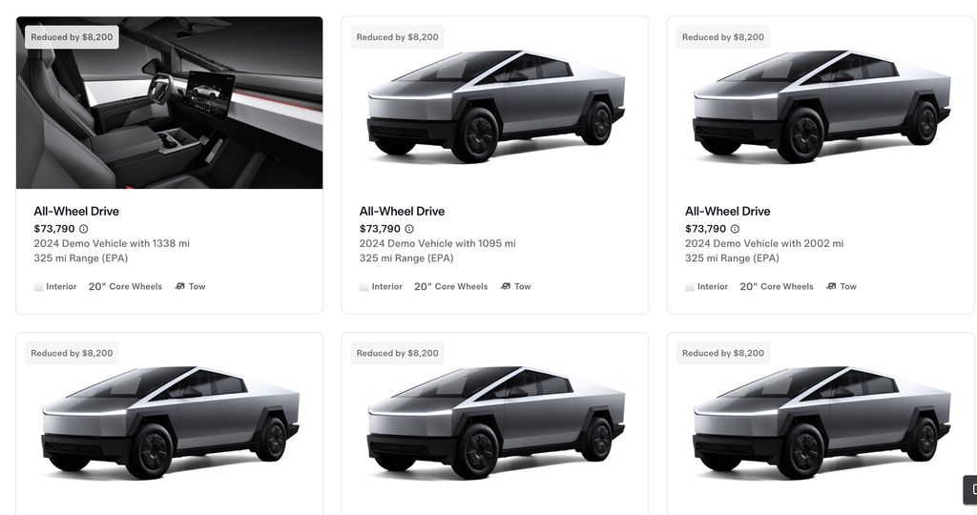Click Cybertruck image on 2002 mi card
Image resolution: width=977 pixels, height=515 pixels.
pos(821,106)
